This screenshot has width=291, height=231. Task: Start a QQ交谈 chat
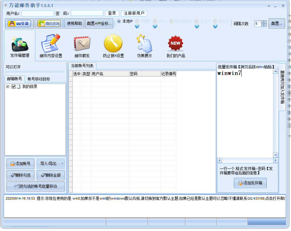[x=18, y=23]
